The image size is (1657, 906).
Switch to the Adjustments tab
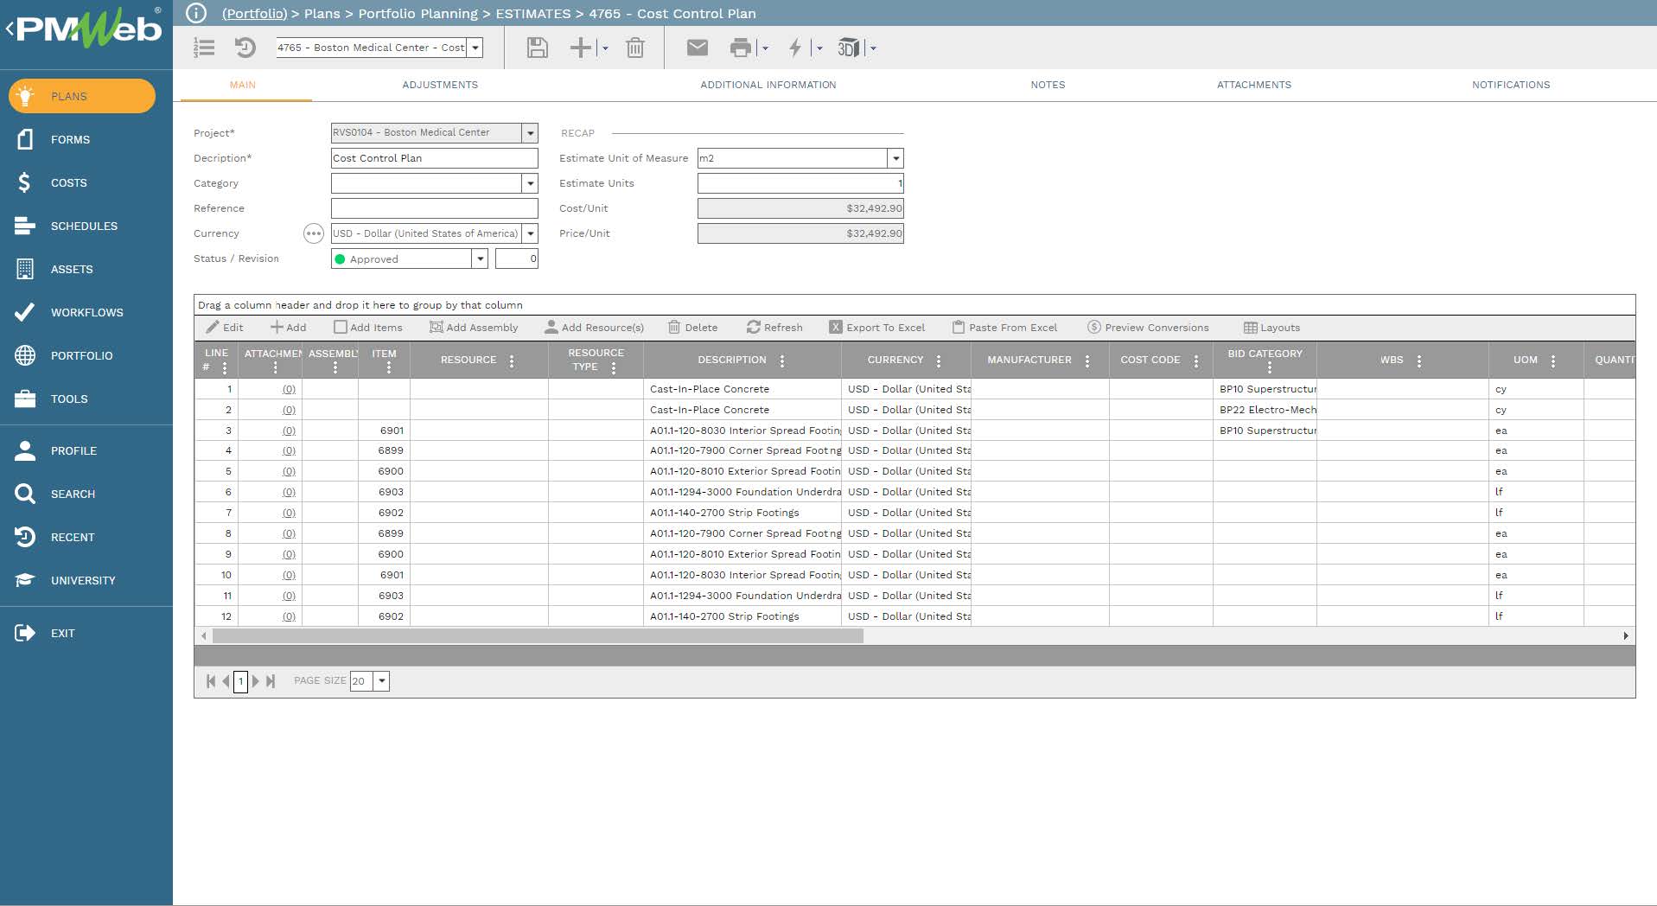439,85
